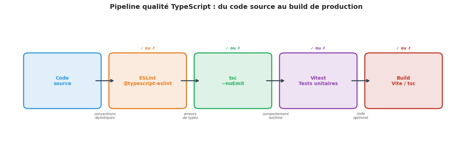Click the purple check mark above Vitest
This screenshot has height=164, width=472.
(312, 49)
